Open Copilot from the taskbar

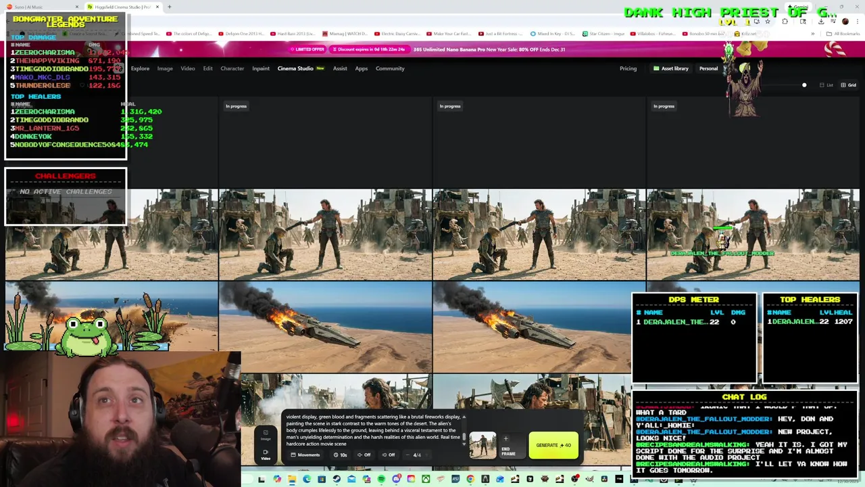coord(277,479)
